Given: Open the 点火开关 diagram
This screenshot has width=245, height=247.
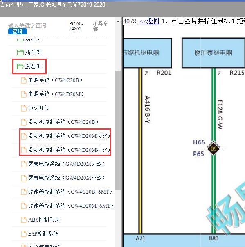Looking at the screenshot, I should [x=38, y=108].
